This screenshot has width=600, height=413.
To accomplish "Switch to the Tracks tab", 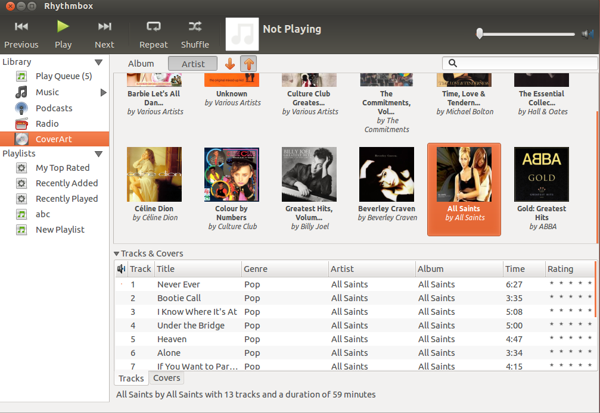I will click(131, 378).
